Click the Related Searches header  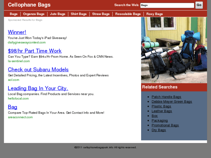click(160, 87)
